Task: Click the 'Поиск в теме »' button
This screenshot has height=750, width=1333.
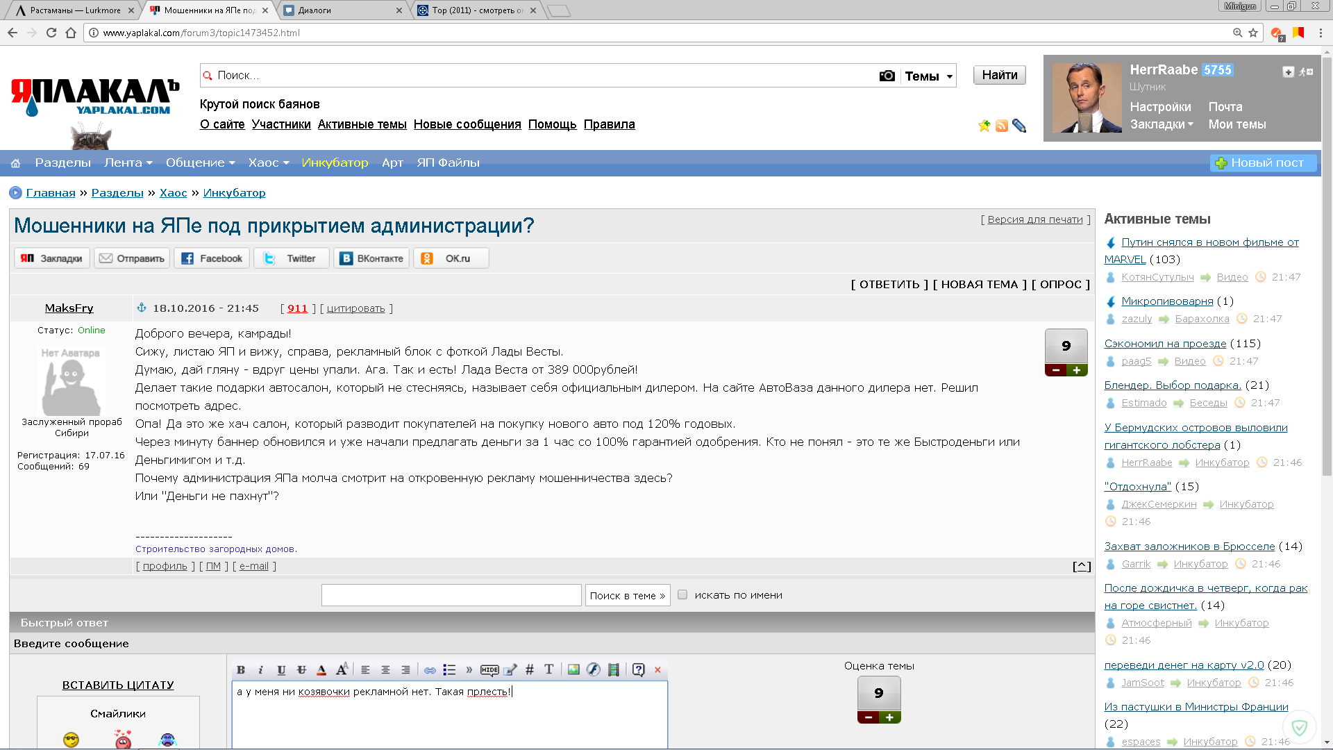Action: (x=628, y=595)
